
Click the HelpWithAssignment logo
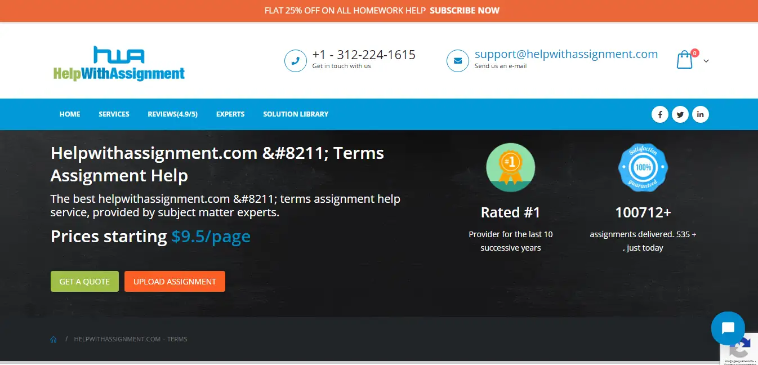coord(119,64)
